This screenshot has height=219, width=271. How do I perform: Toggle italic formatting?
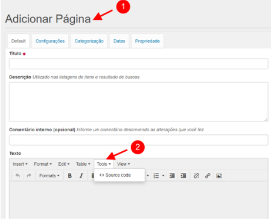click(x=81, y=175)
